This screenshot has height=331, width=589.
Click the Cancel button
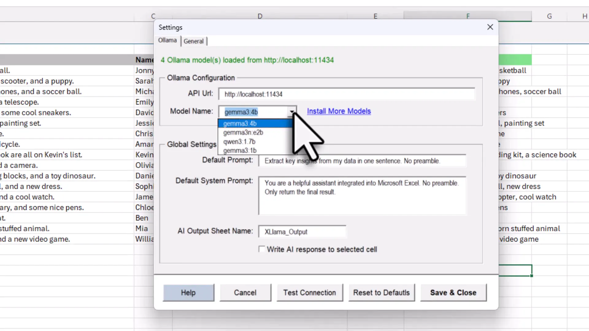[245, 292]
